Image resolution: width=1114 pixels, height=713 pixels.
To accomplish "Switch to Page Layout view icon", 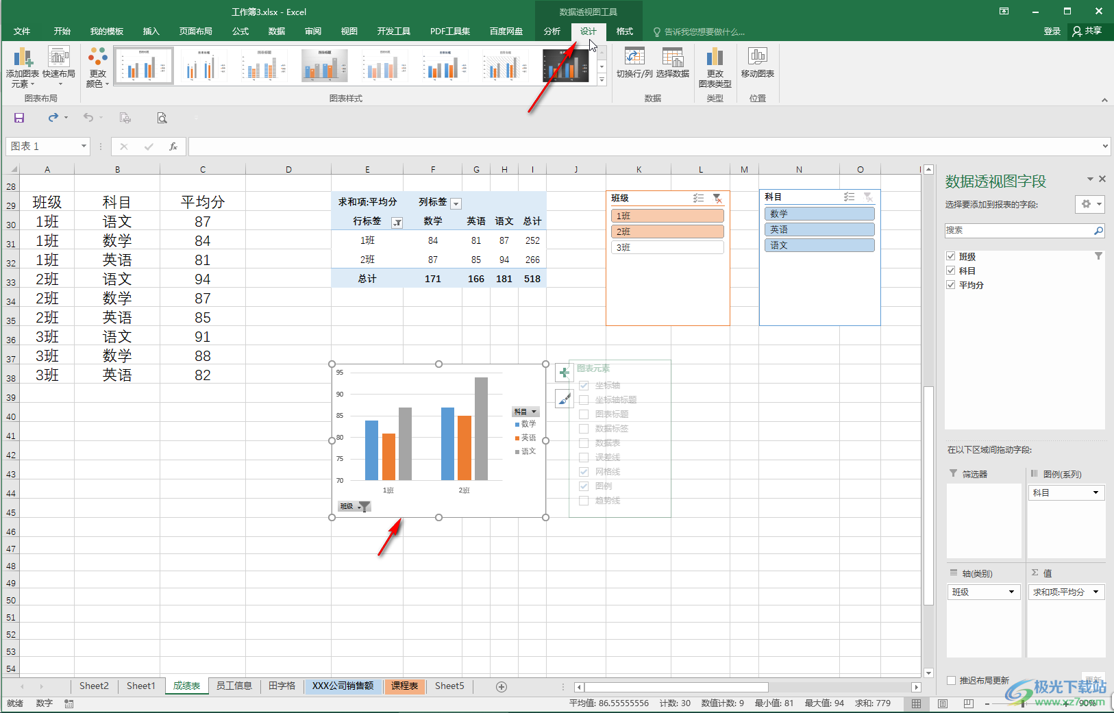I will coord(942,703).
